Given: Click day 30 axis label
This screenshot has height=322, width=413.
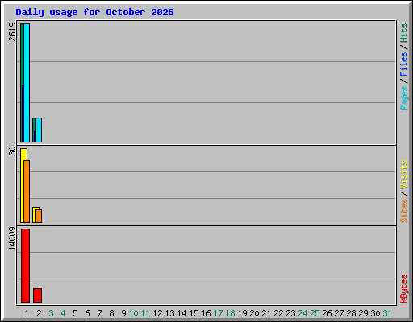Looking at the screenshot, I should tap(375, 313).
